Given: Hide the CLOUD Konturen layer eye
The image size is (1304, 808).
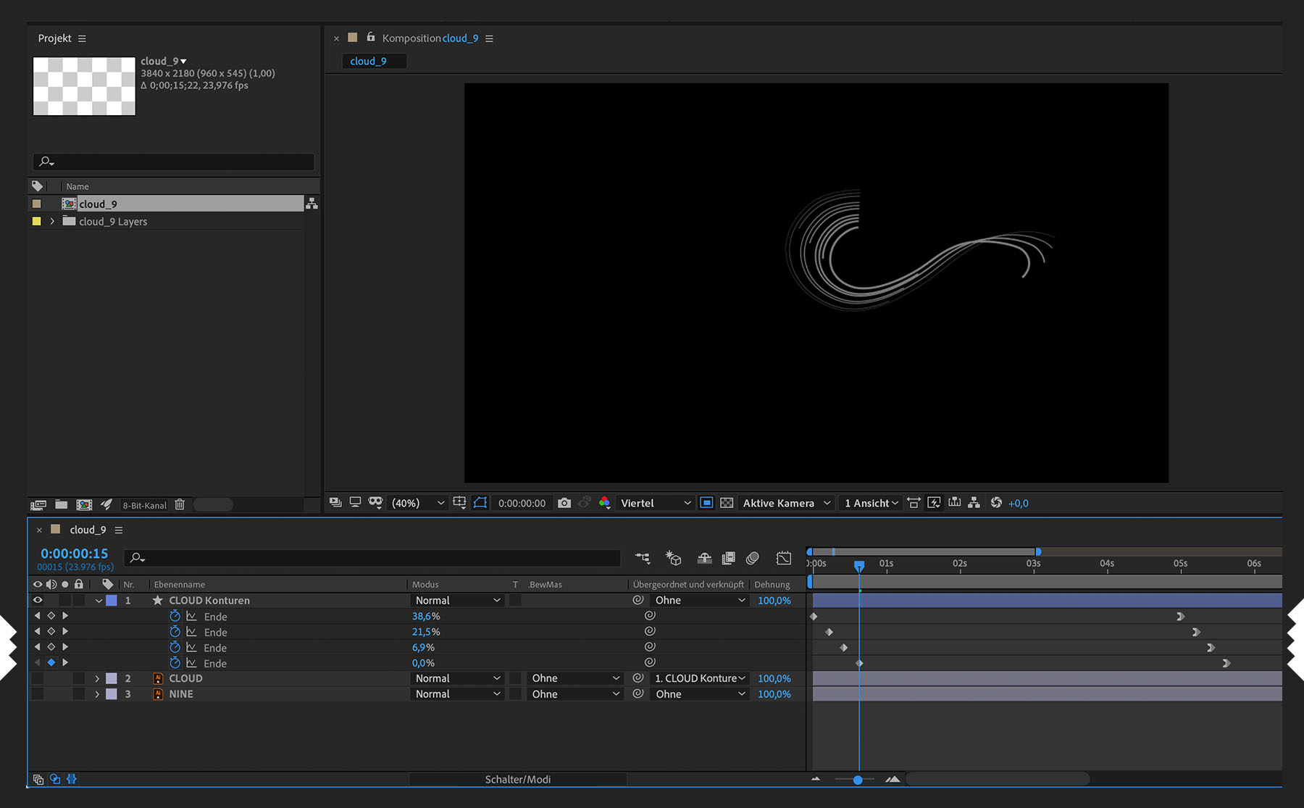Looking at the screenshot, I should click(38, 600).
